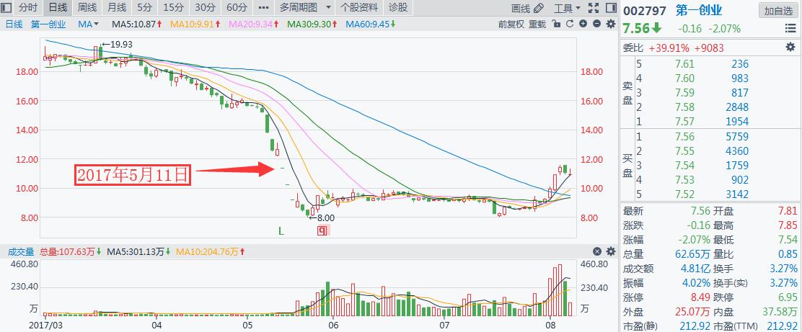This screenshot has width=802, height=332.
Task: Open the 月线 monthly chart tab
Action: pos(117,8)
